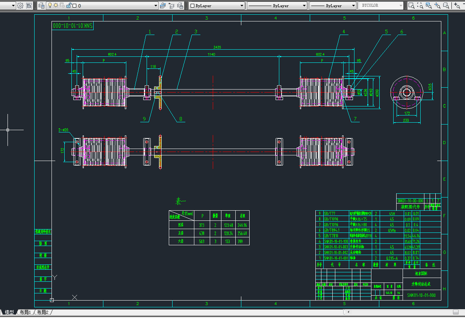The height and width of the screenshot is (322, 465).
Task: Toggle the layer 0 padlock lock
Action: 68,6
